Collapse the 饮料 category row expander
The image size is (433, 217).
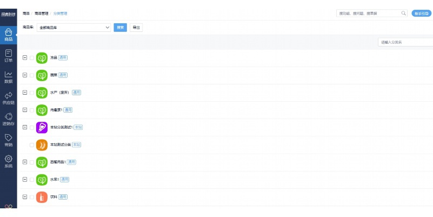pos(25,197)
